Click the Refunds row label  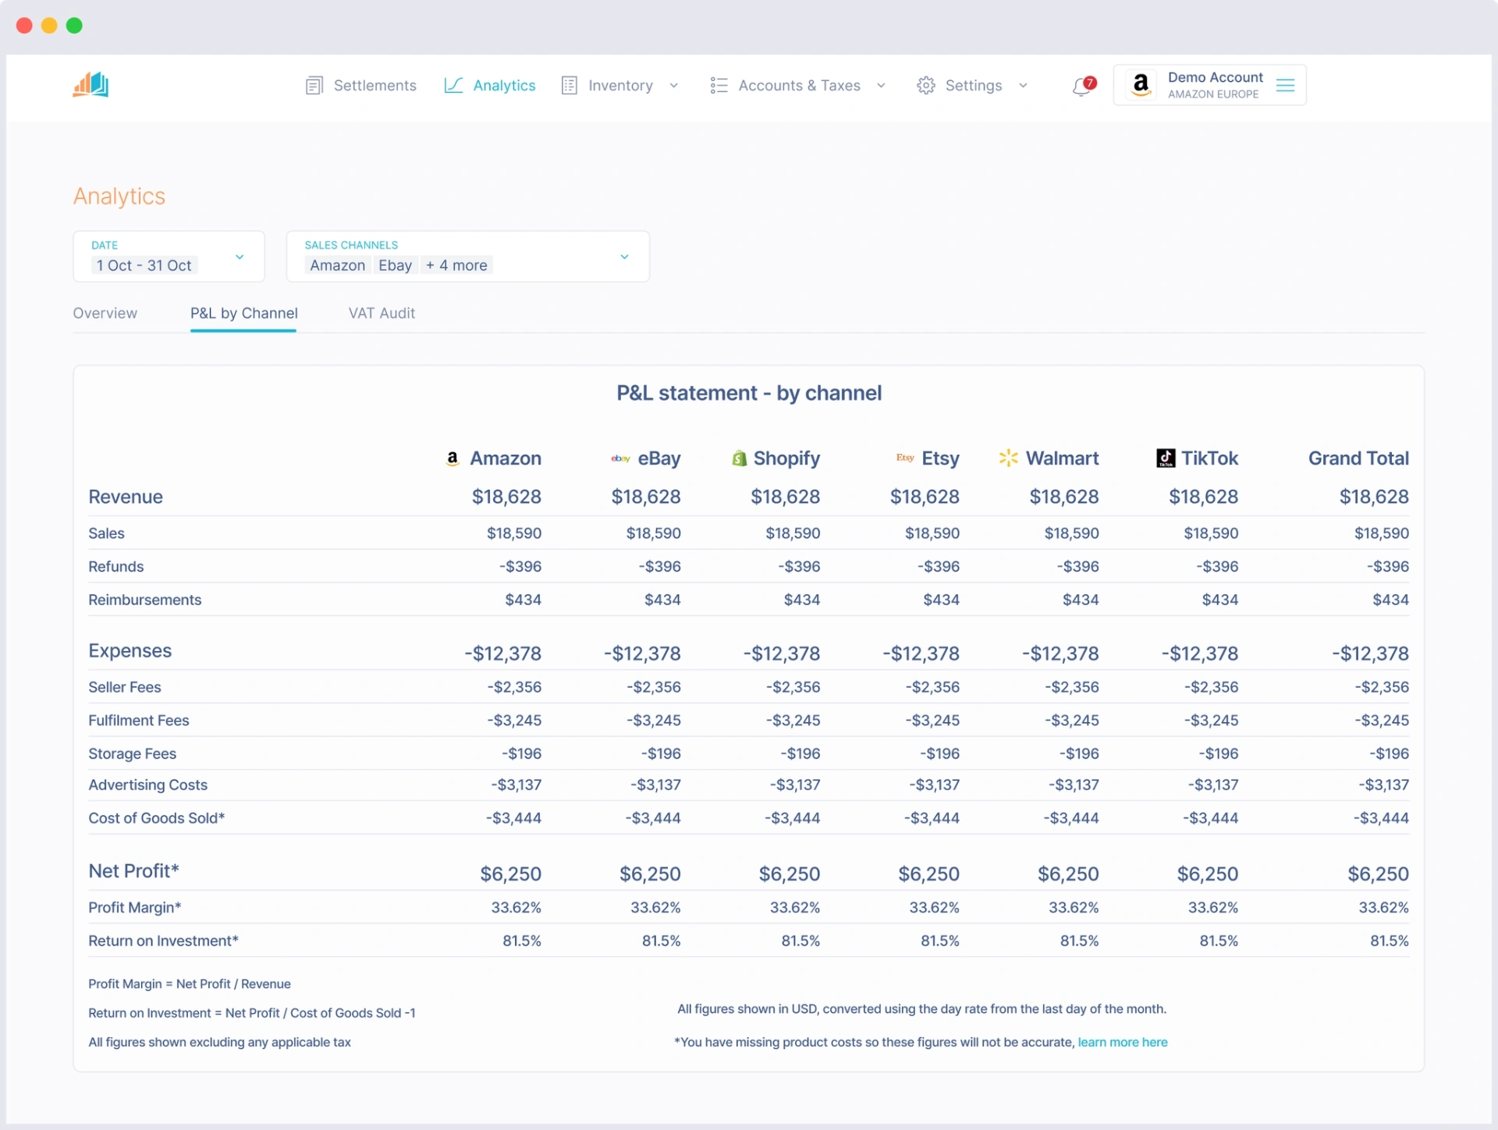115,566
